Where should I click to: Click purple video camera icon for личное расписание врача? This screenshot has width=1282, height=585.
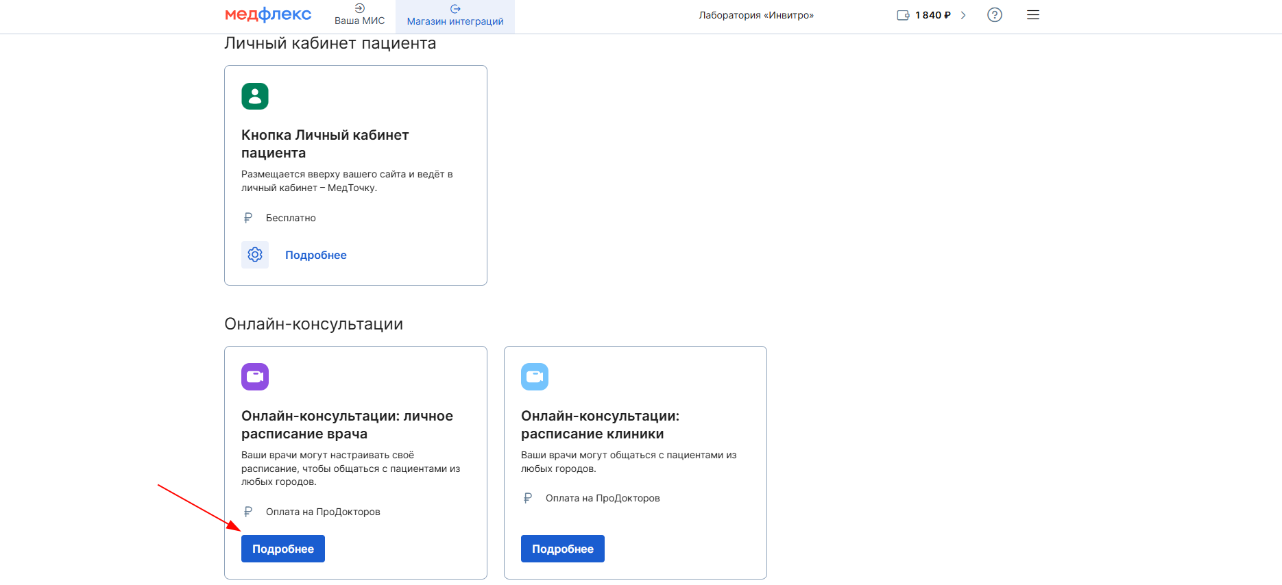[255, 377]
